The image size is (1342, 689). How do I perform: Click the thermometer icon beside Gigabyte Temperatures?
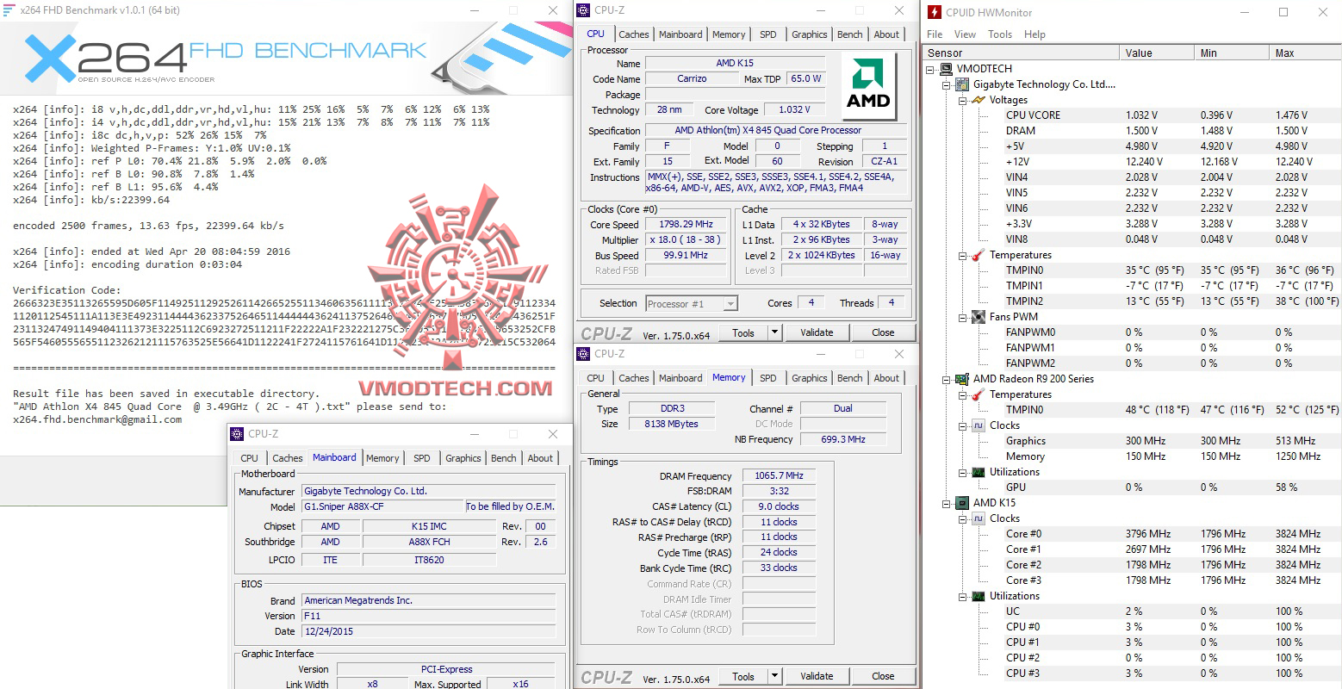[x=979, y=255]
